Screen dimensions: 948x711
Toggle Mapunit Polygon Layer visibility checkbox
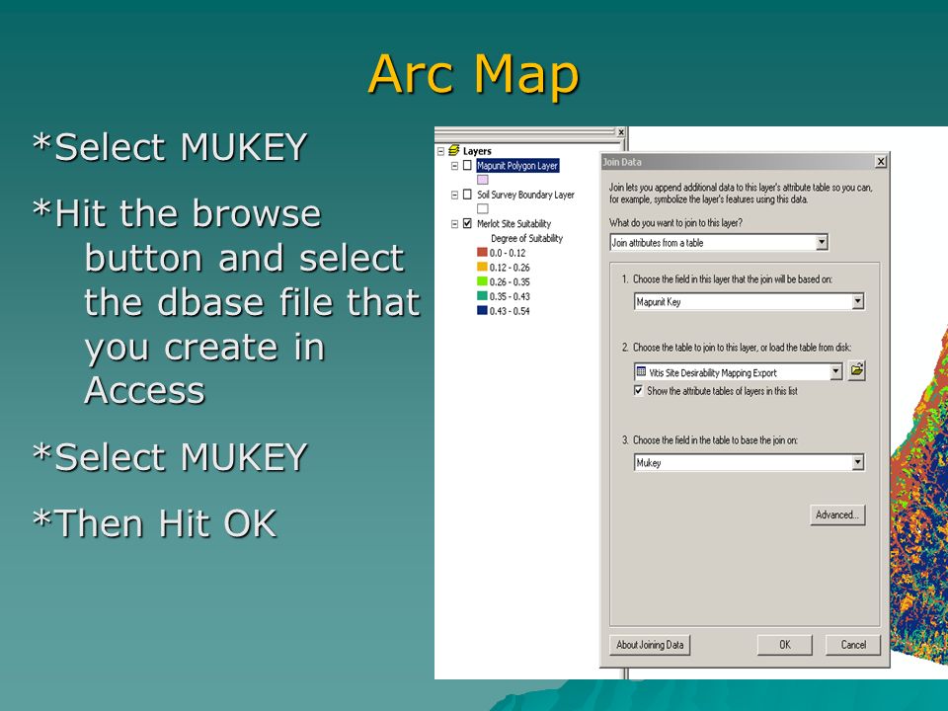coord(467,165)
